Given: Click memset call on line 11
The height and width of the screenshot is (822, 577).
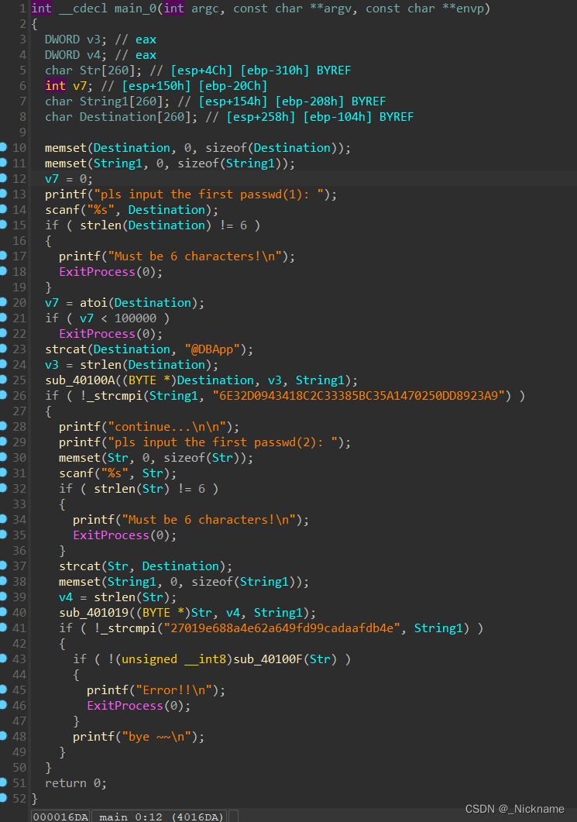Looking at the screenshot, I should (x=66, y=163).
